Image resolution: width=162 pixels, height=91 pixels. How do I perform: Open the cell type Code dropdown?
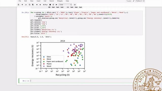tap(65, 5)
